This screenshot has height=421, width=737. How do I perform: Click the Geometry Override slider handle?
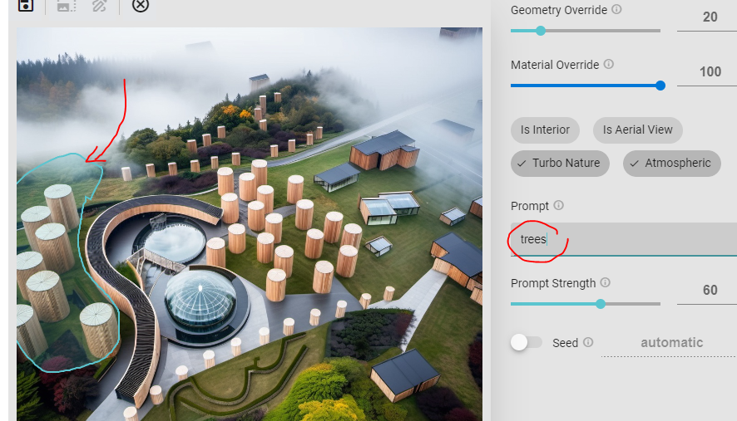click(541, 31)
